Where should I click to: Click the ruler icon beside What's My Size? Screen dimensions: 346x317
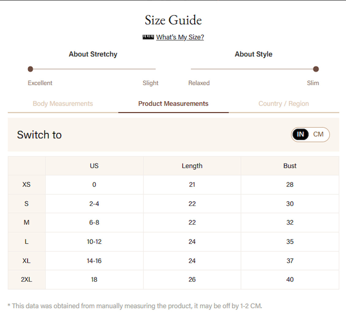148,37
